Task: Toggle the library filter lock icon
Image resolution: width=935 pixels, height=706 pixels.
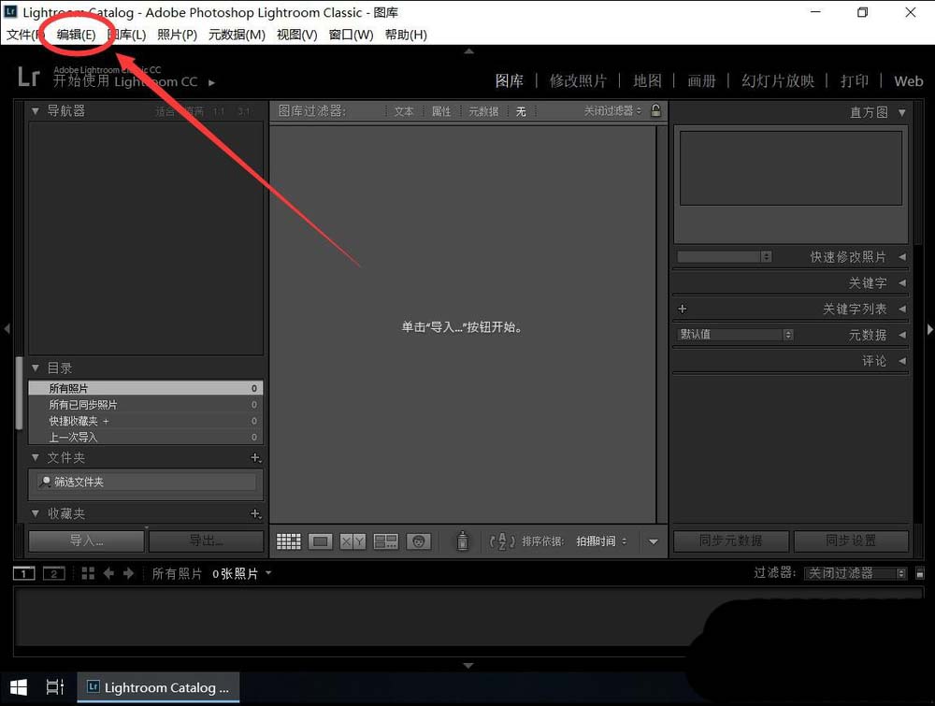Action: [656, 111]
